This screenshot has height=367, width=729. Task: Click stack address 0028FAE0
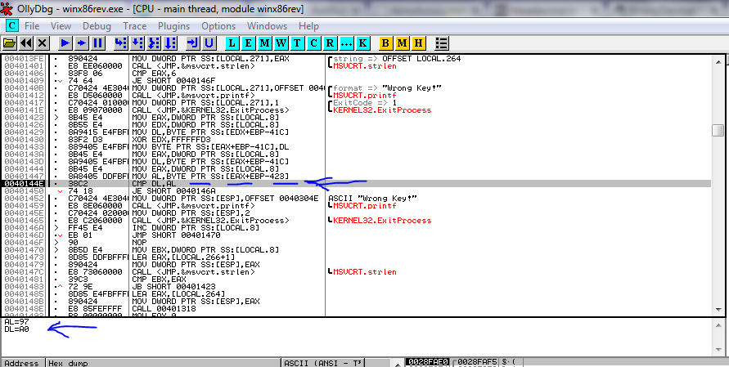pyautogui.click(x=427, y=362)
